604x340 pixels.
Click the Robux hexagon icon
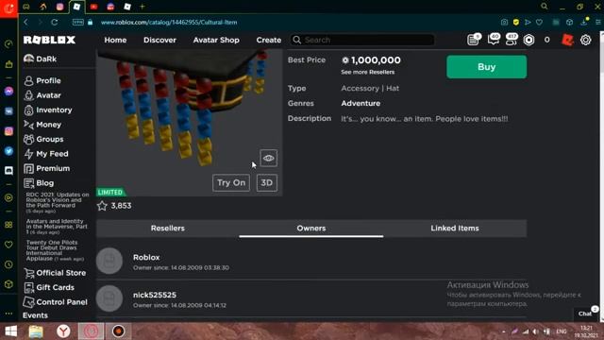[528, 40]
